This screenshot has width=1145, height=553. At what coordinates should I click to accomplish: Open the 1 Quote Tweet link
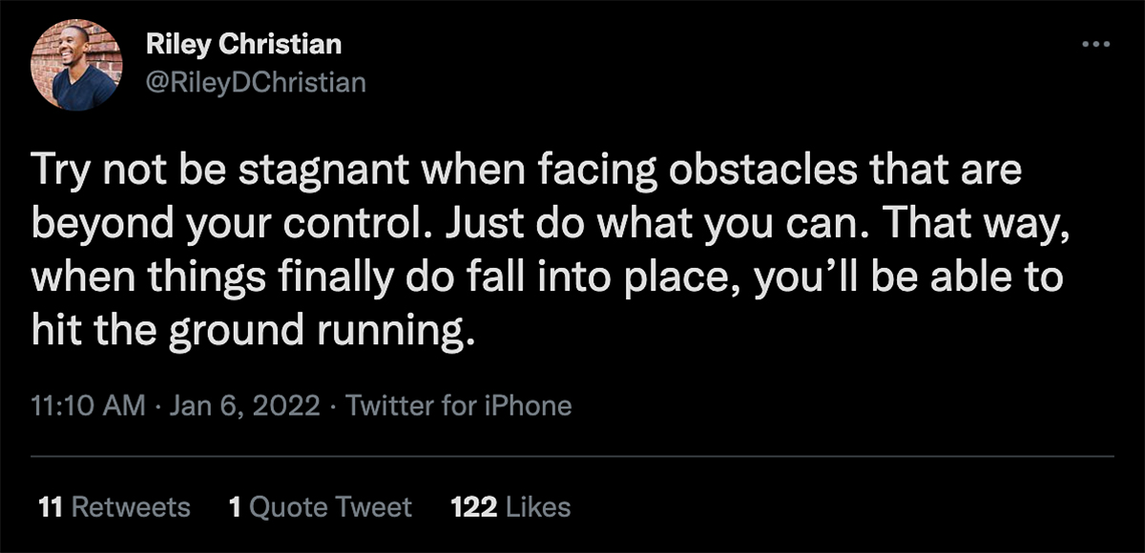click(x=321, y=507)
